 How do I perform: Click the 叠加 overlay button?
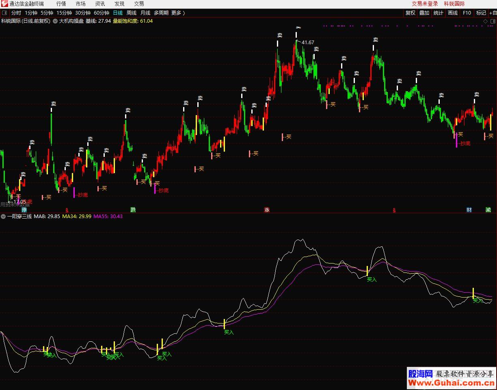424,13
